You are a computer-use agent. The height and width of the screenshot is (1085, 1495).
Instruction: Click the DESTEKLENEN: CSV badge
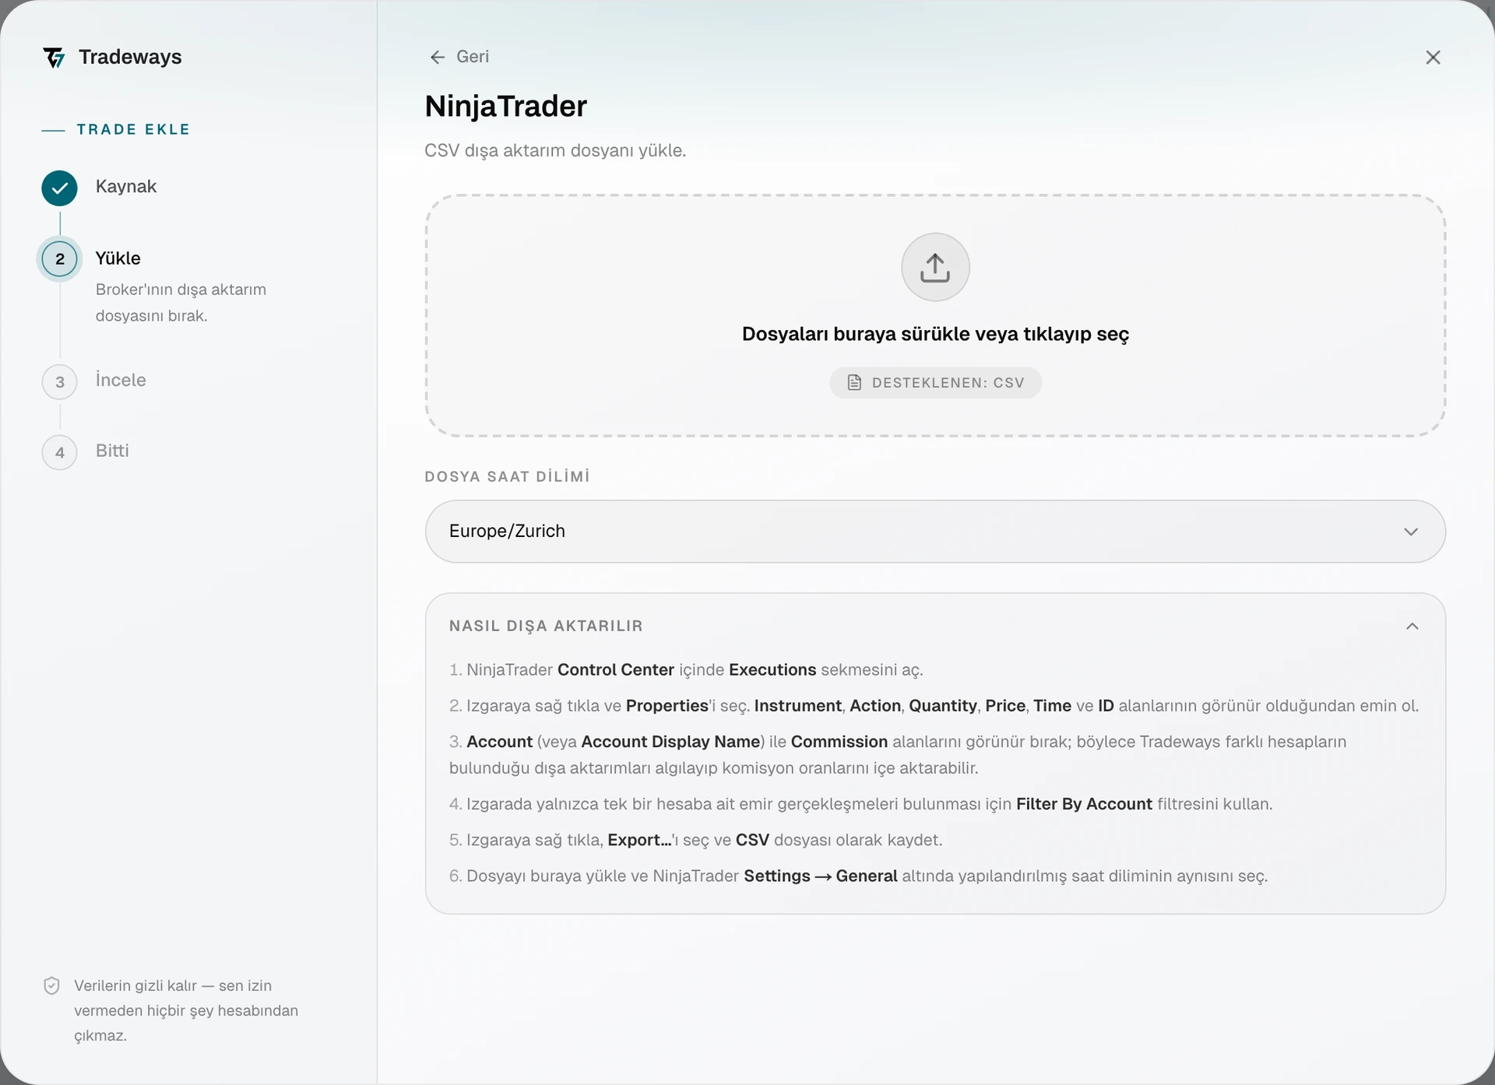pos(935,383)
